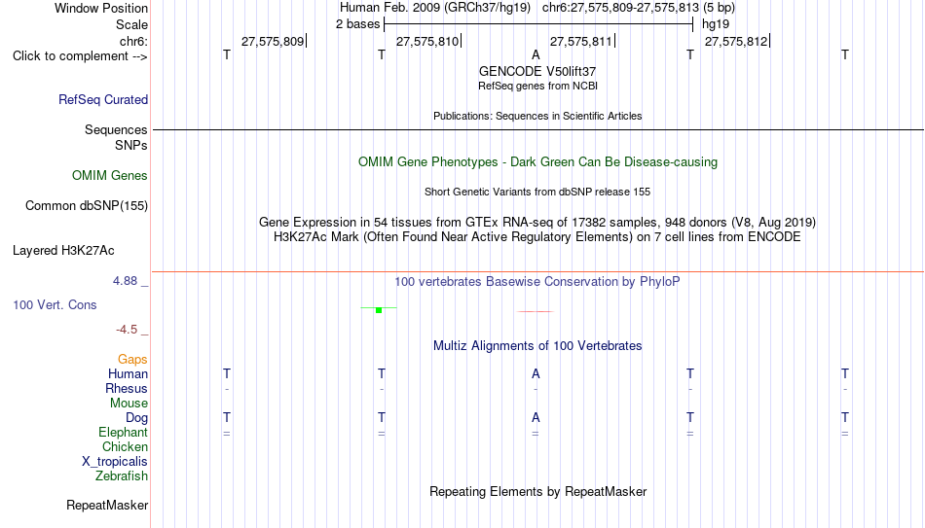
Task: Click the RefSeq Curated track label
Action: click(x=103, y=99)
